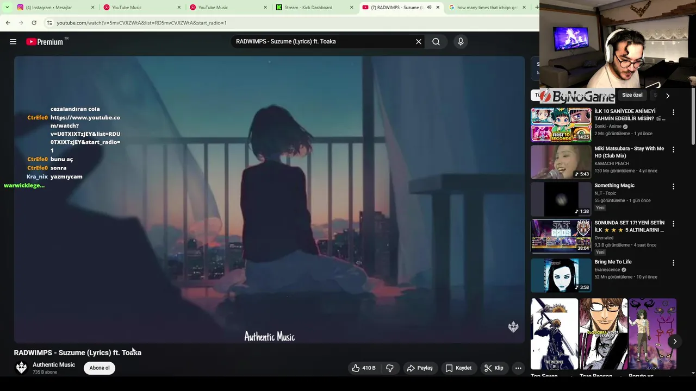Viewport: 696px width, 391px height.
Task: Open a new browser tab with plus
Action: click(537, 8)
